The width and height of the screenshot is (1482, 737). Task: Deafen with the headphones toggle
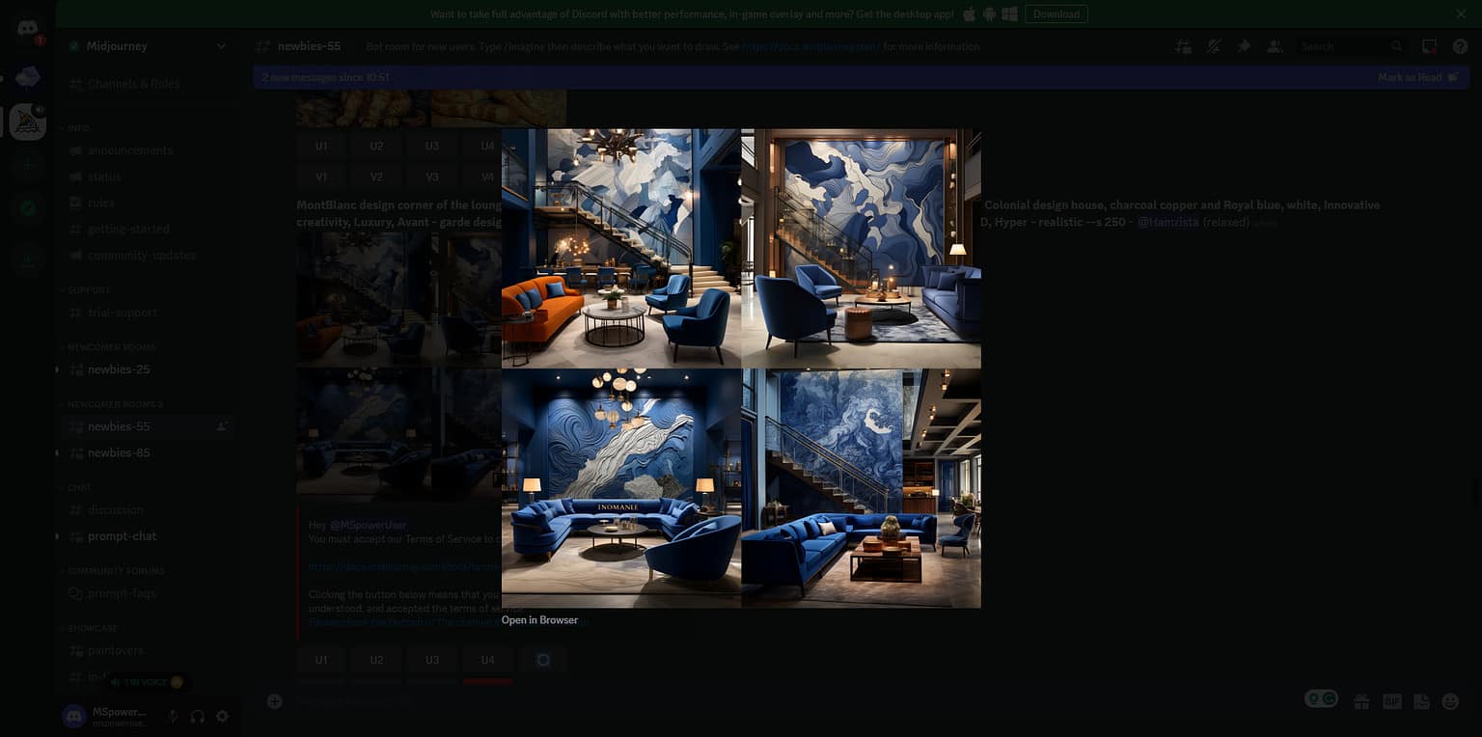pyautogui.click(x=197, y=716)
